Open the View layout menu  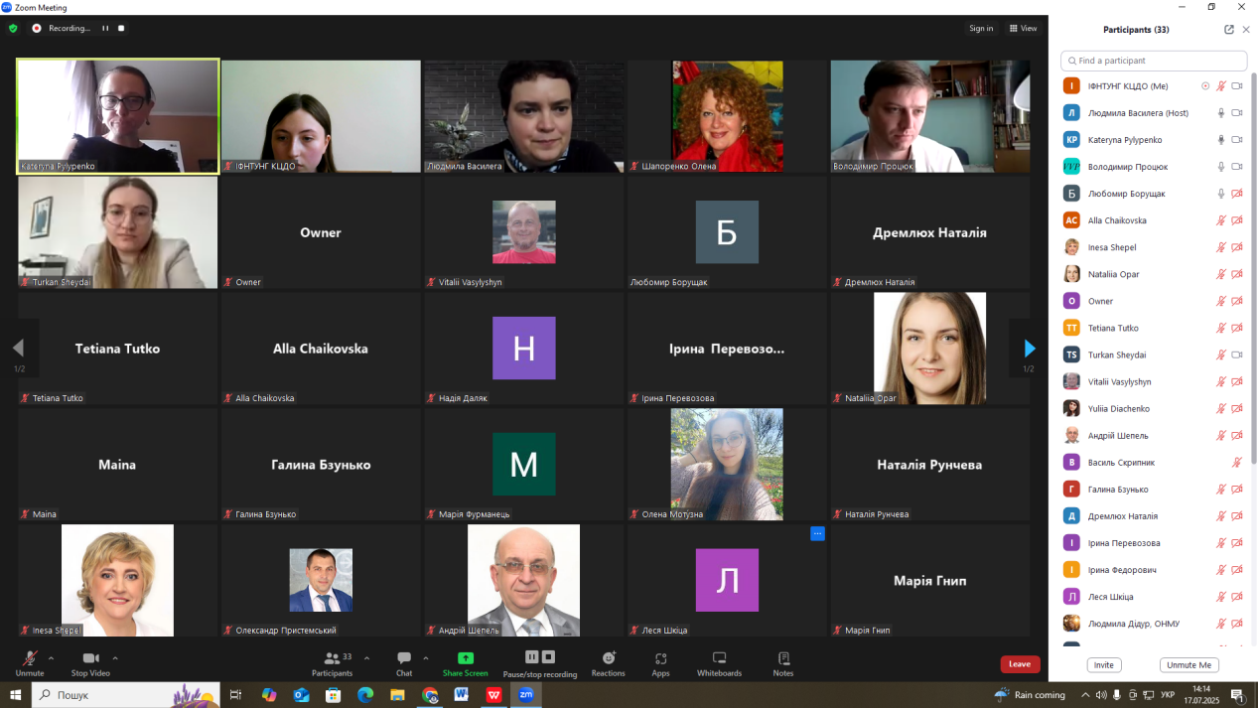click(x=1023, y=29)
